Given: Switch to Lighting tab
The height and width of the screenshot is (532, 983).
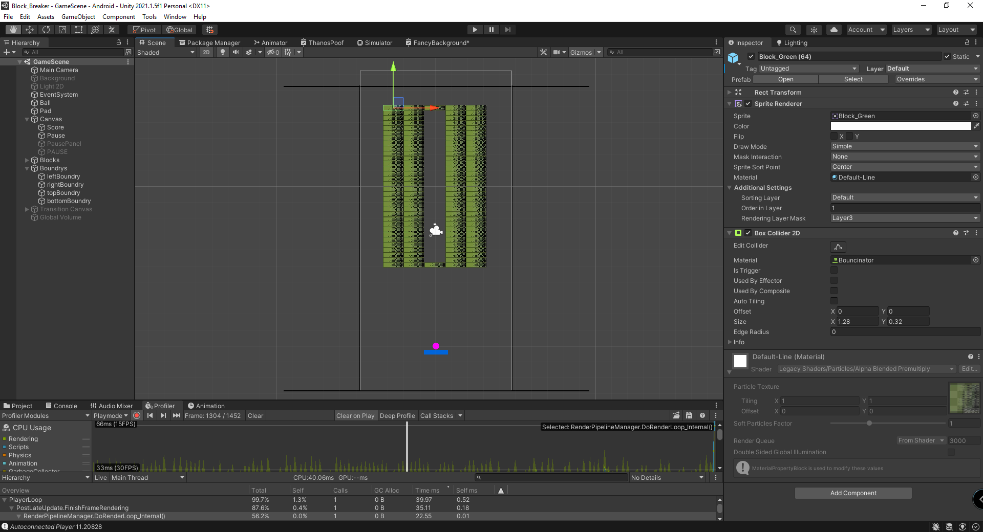Looking at the screenshot, I should [792, 42].
